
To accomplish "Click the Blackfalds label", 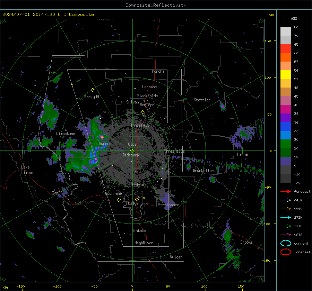I will 147,96.
